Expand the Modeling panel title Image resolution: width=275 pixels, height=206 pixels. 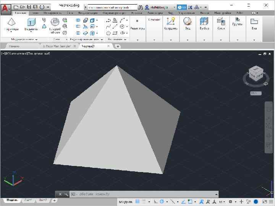pyautogui.click(x=24, y=39)
